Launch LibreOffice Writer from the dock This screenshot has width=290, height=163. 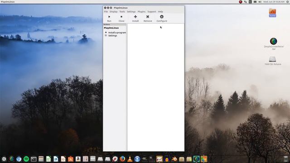coord(56,159)
